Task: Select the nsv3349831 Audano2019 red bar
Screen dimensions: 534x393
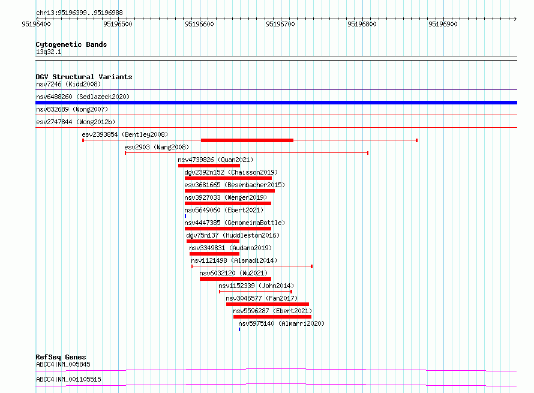Action: click(x=215, y=254)
